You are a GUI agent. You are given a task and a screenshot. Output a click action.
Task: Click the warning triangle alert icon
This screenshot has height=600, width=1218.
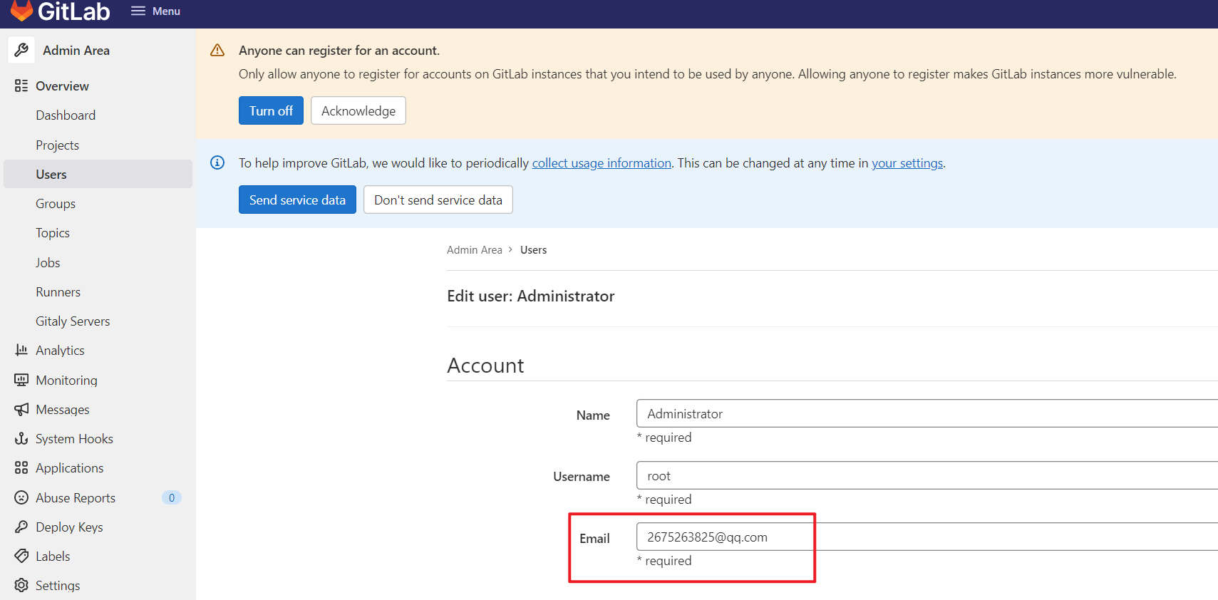click(217, 50)
